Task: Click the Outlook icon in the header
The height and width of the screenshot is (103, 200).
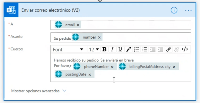Action: pos(11,10)
